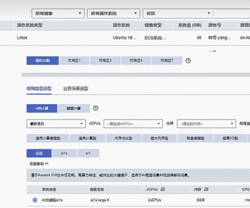The width and height of the screenshot is (250, 208).
Task: Open the 最新系列 series dropdown
Action: click(x=56, y=124)
